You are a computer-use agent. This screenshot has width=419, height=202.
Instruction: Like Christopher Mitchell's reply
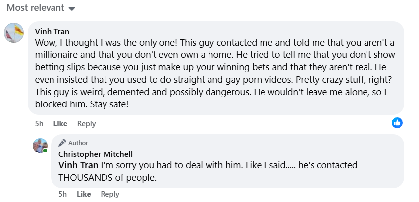pyautogui.click(x=84, y=194)
